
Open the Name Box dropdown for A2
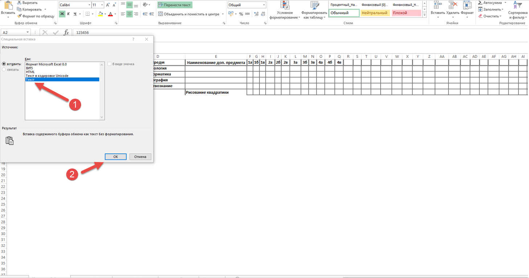(28, 32)
